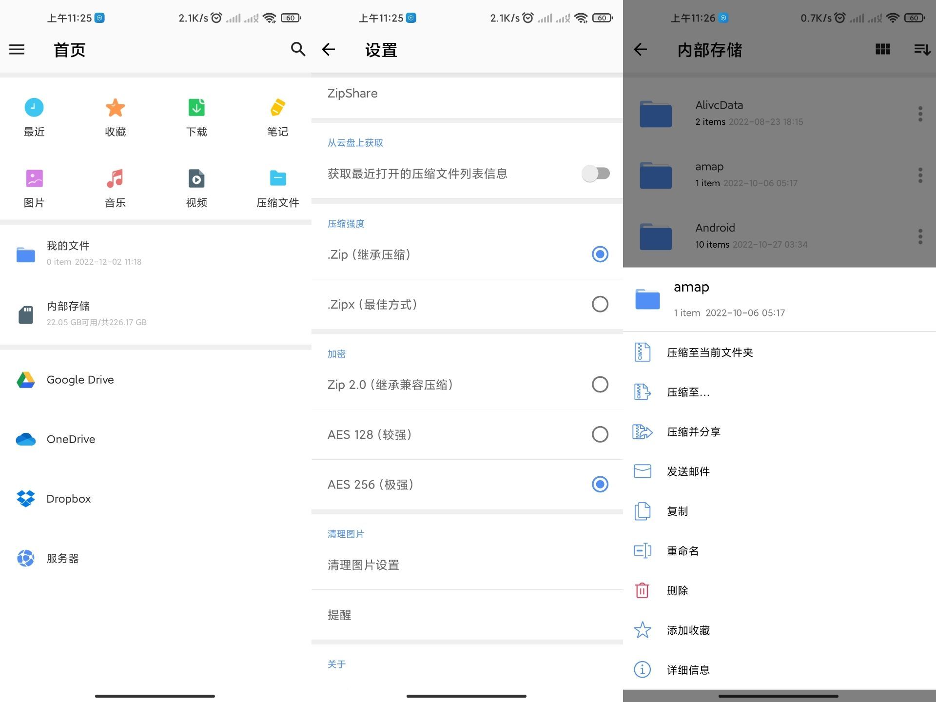
Task: Tap the 压缩强度 section header
Action: [346, 224]
